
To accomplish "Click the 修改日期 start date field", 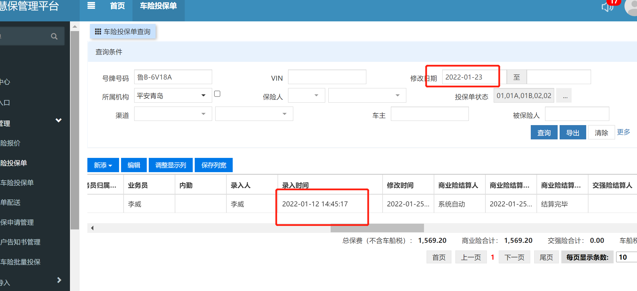I will click(x=474, y=77).
